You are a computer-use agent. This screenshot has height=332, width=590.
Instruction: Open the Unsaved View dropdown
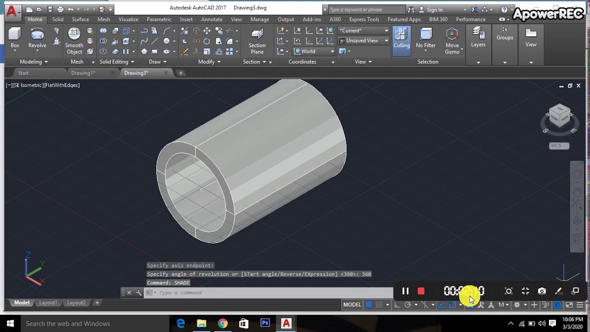[x=364, y=41]
